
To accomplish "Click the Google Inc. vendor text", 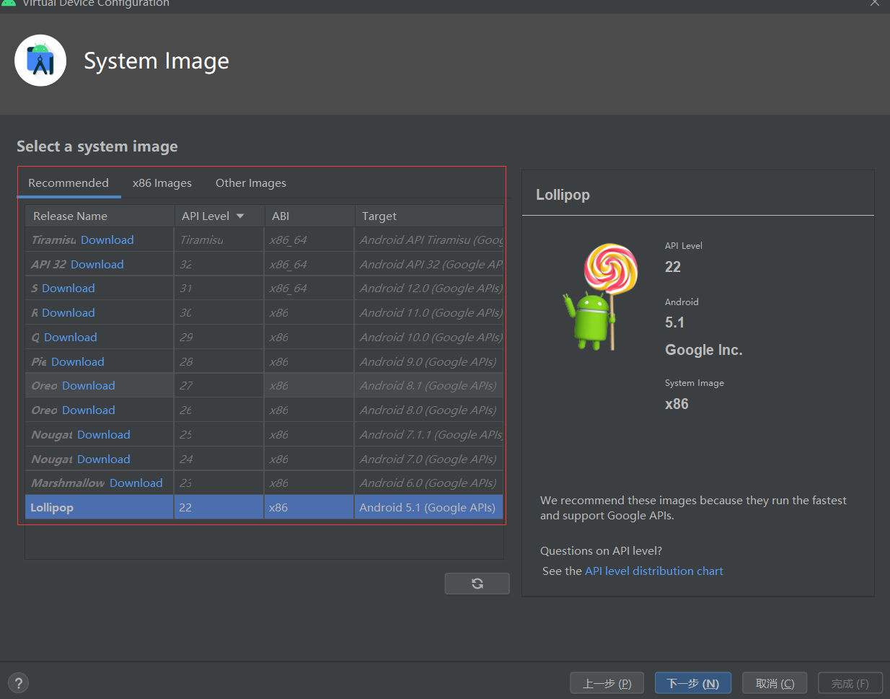I will (x=703, y=350).
